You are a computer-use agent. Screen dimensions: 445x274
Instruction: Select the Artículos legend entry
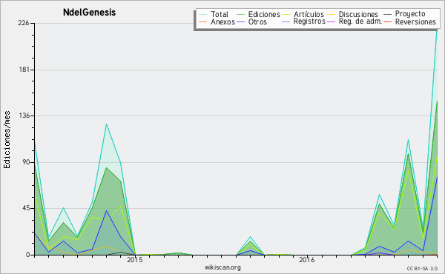coord(309,14)
